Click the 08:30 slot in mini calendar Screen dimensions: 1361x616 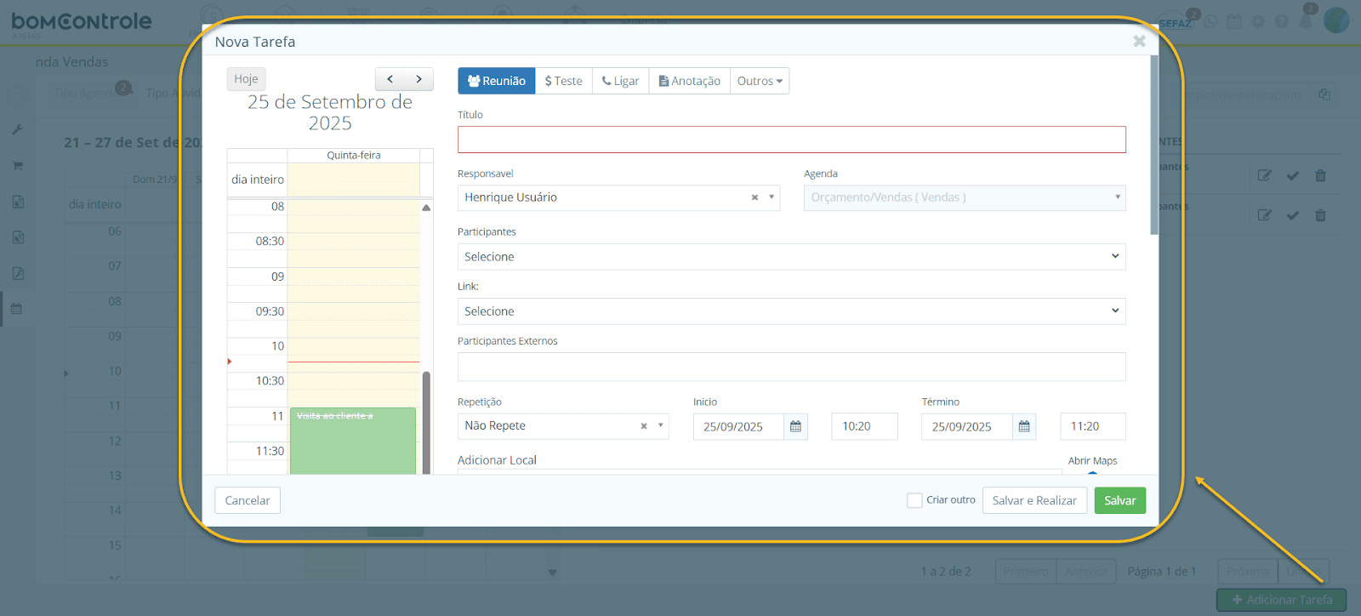tap(353, 242)
